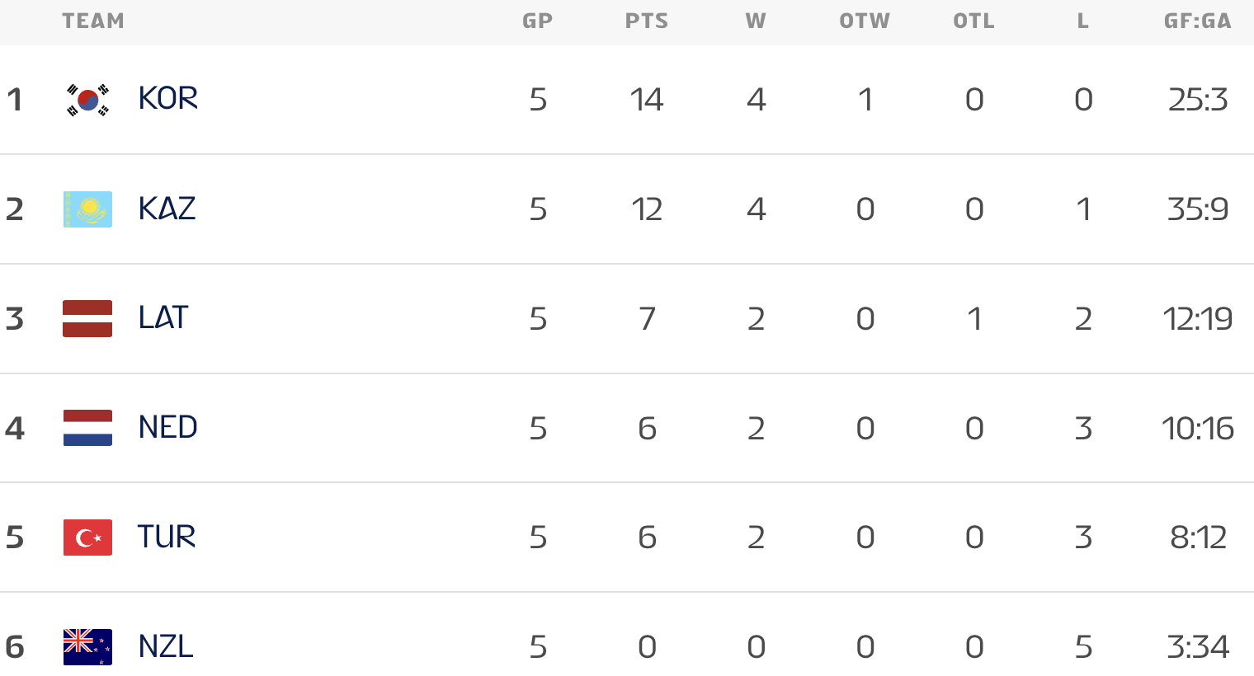1254x676 pixels.
Task: Click the Turkey flag icon
Action: pos(87,538)
